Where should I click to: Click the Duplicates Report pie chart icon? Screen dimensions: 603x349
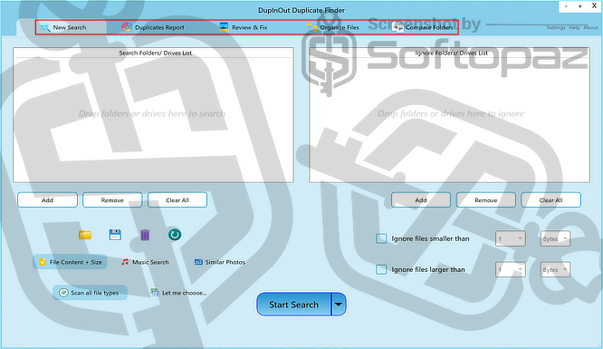tap(127, 27)
